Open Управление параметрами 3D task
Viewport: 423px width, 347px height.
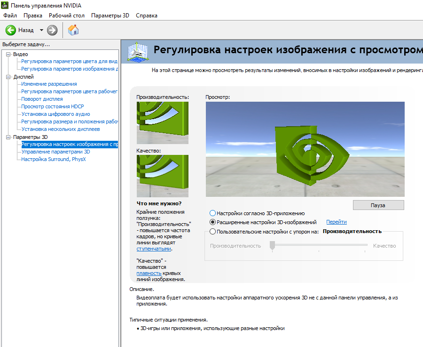pyautogui.click(x=55, y=152)
